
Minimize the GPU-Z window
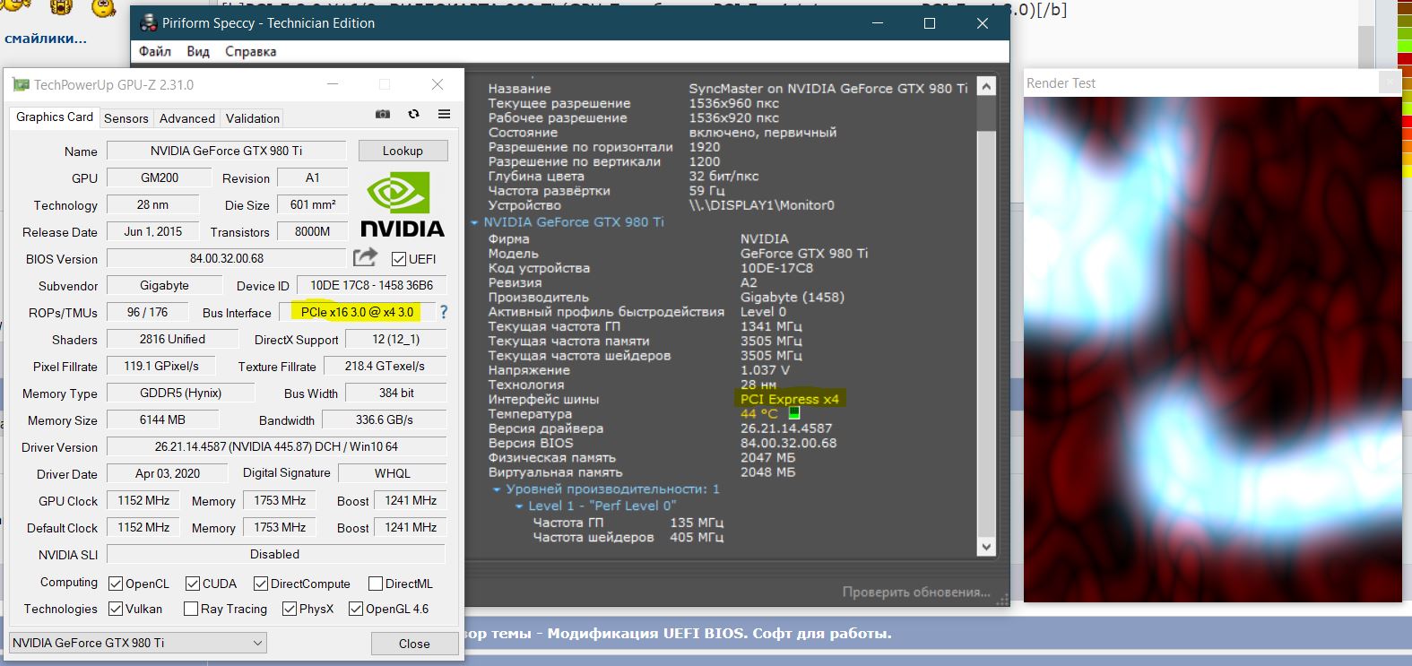point(333,84)
